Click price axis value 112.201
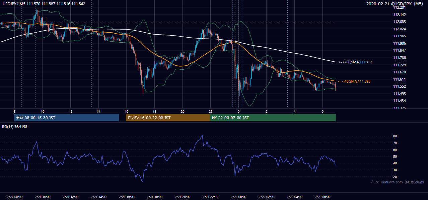This screenshot has width=428, height=200. tap(399, 7)
